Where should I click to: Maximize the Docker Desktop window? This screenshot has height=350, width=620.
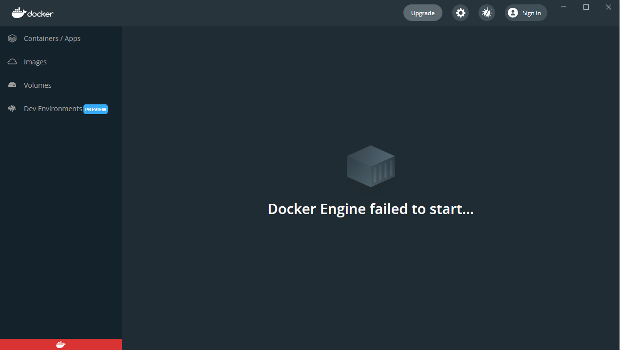(x=586, y=7)
